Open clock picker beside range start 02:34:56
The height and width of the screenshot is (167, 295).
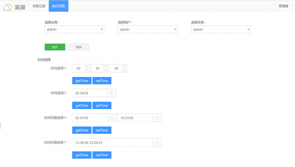coord(112,118)
